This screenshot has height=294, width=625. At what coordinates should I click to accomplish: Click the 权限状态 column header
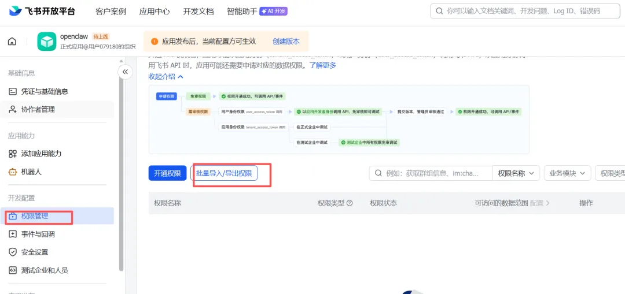click(384, 203)
